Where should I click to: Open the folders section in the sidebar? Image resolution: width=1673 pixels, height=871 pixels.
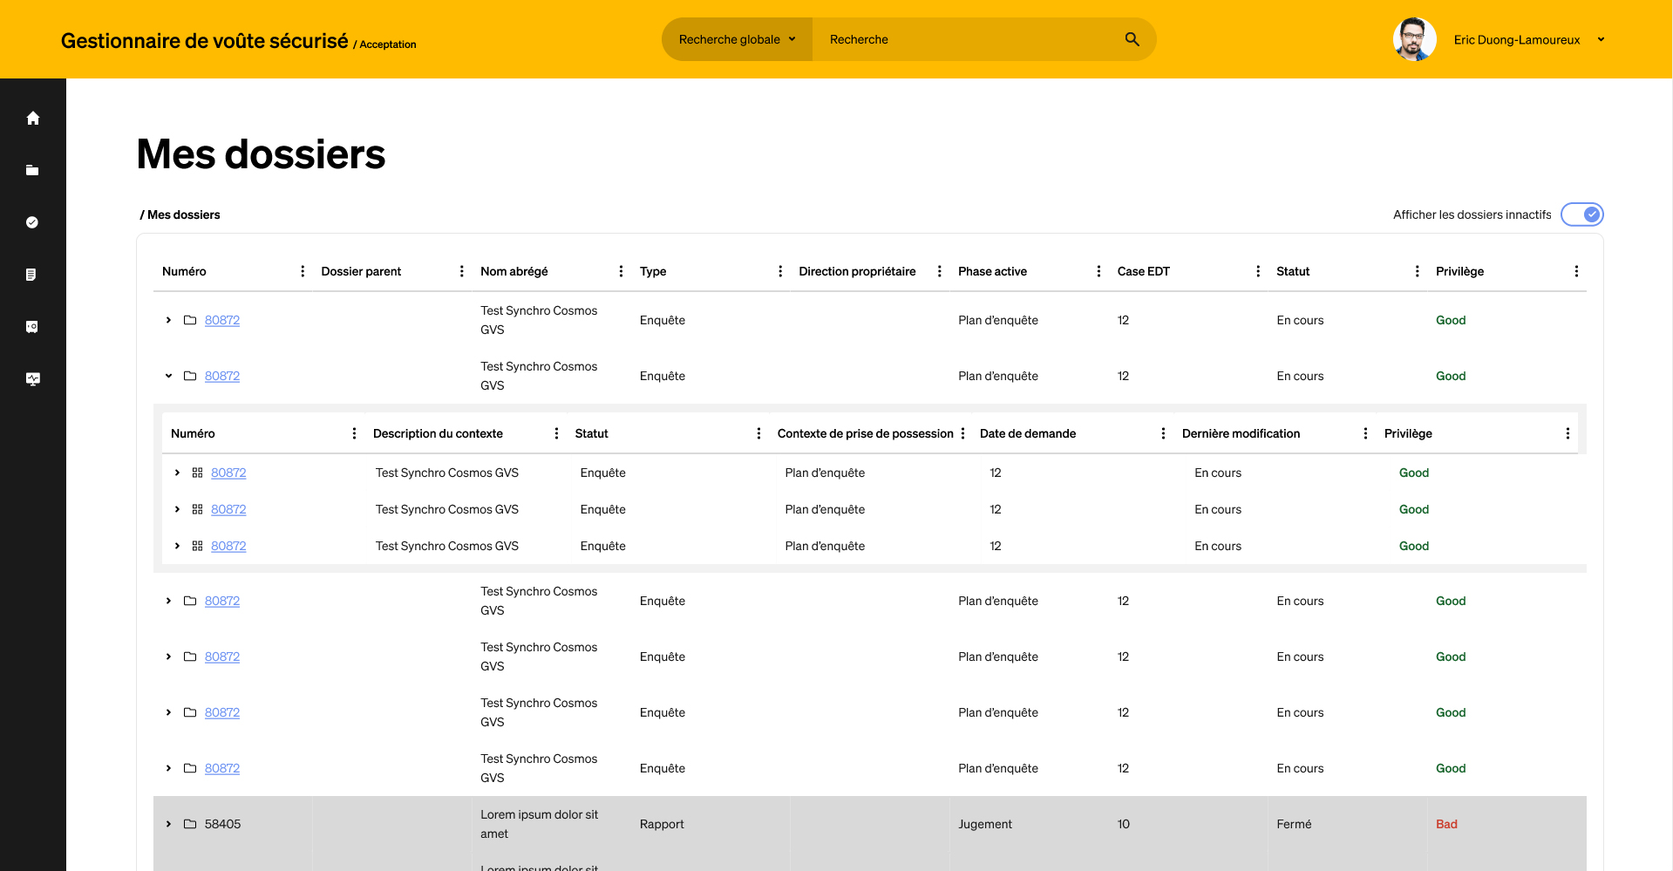click(x=32, y=170)
